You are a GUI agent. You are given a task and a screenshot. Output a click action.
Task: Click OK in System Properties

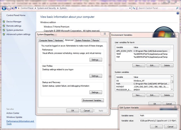click(x=73, y=111)
